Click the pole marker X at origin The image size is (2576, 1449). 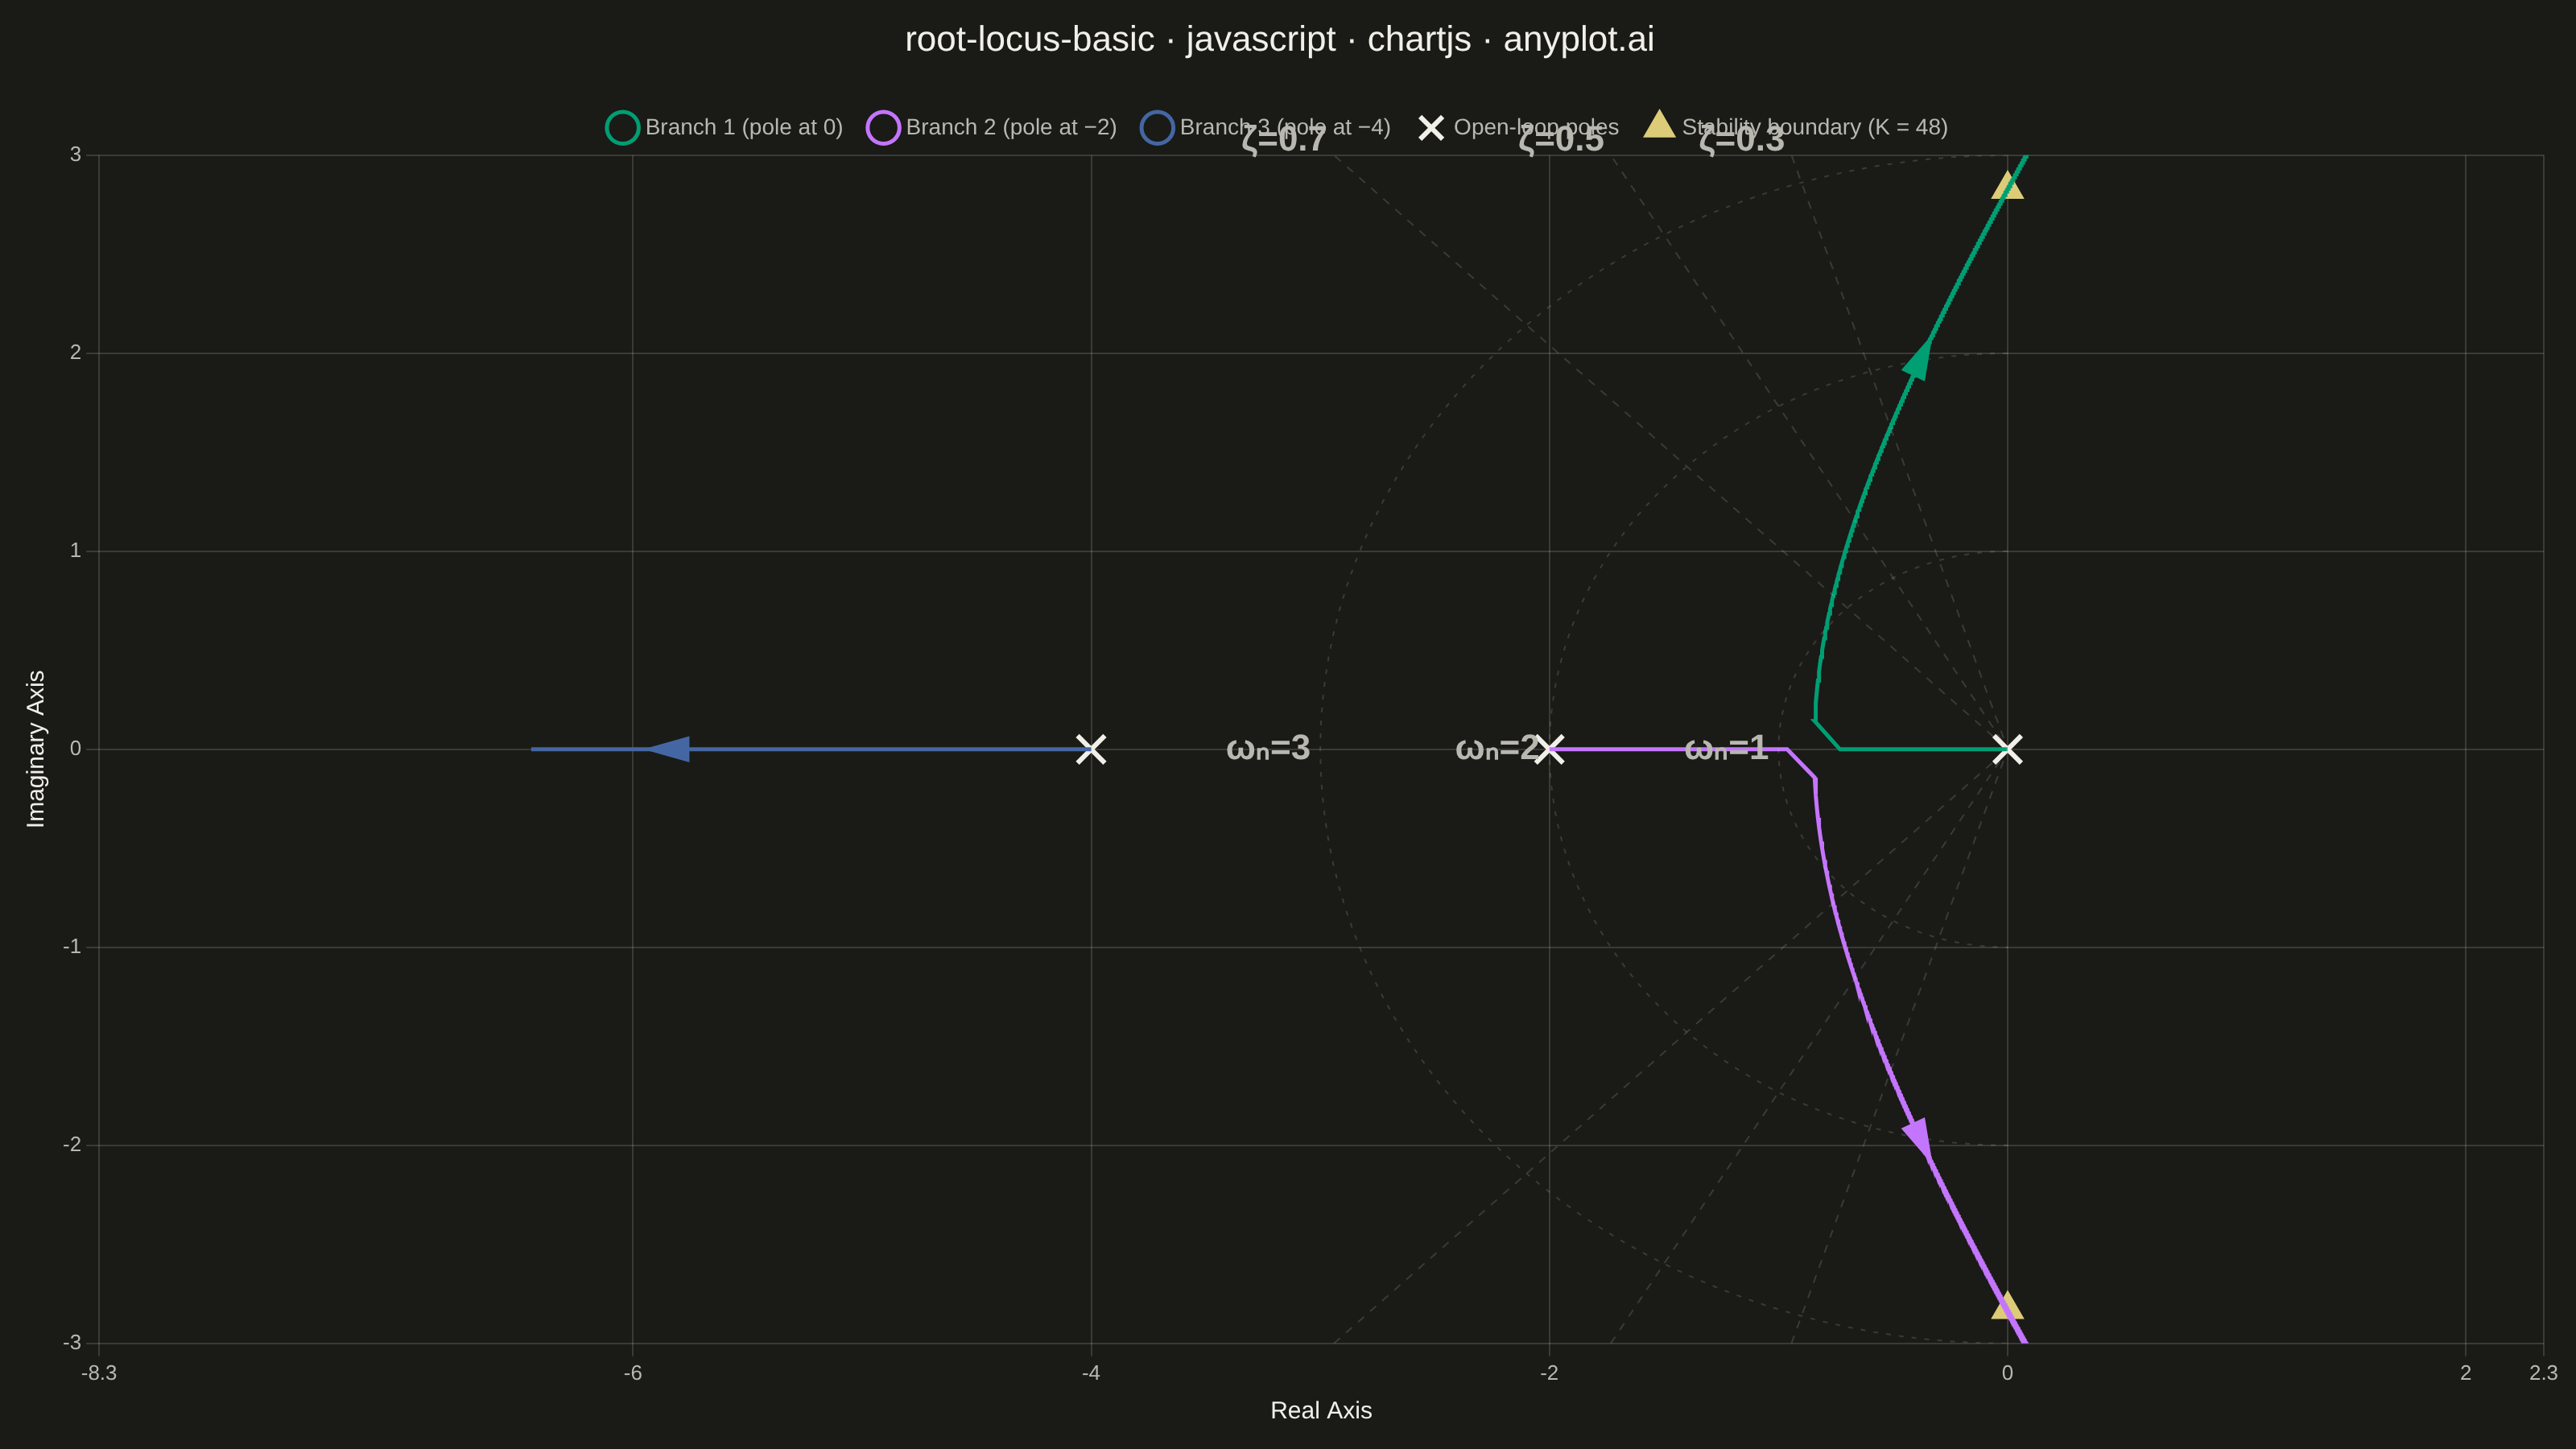(2007, 749)
